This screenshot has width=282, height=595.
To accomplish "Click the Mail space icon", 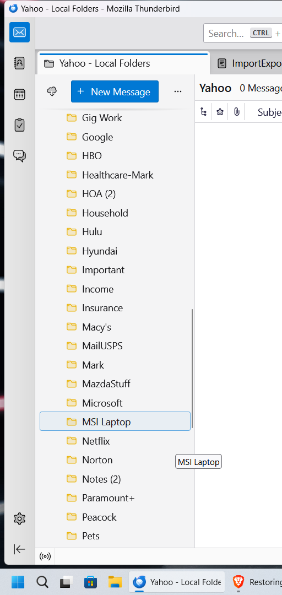I will point(19,33).
